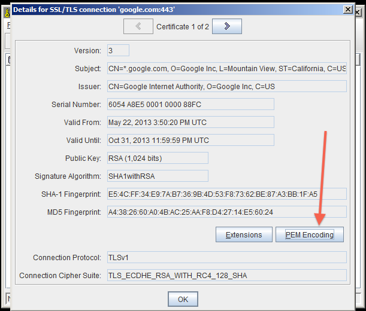Click the Valid From date field

point(190,122)
